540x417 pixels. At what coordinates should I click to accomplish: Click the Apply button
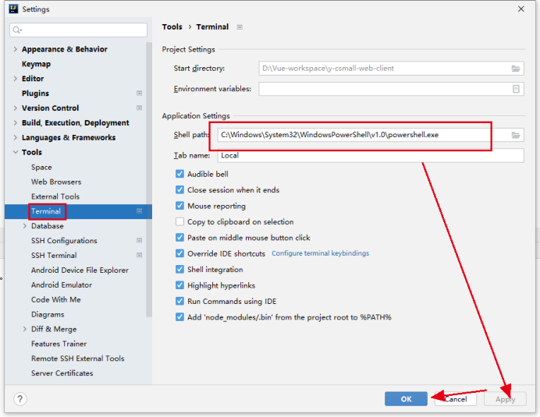point(505,399)
